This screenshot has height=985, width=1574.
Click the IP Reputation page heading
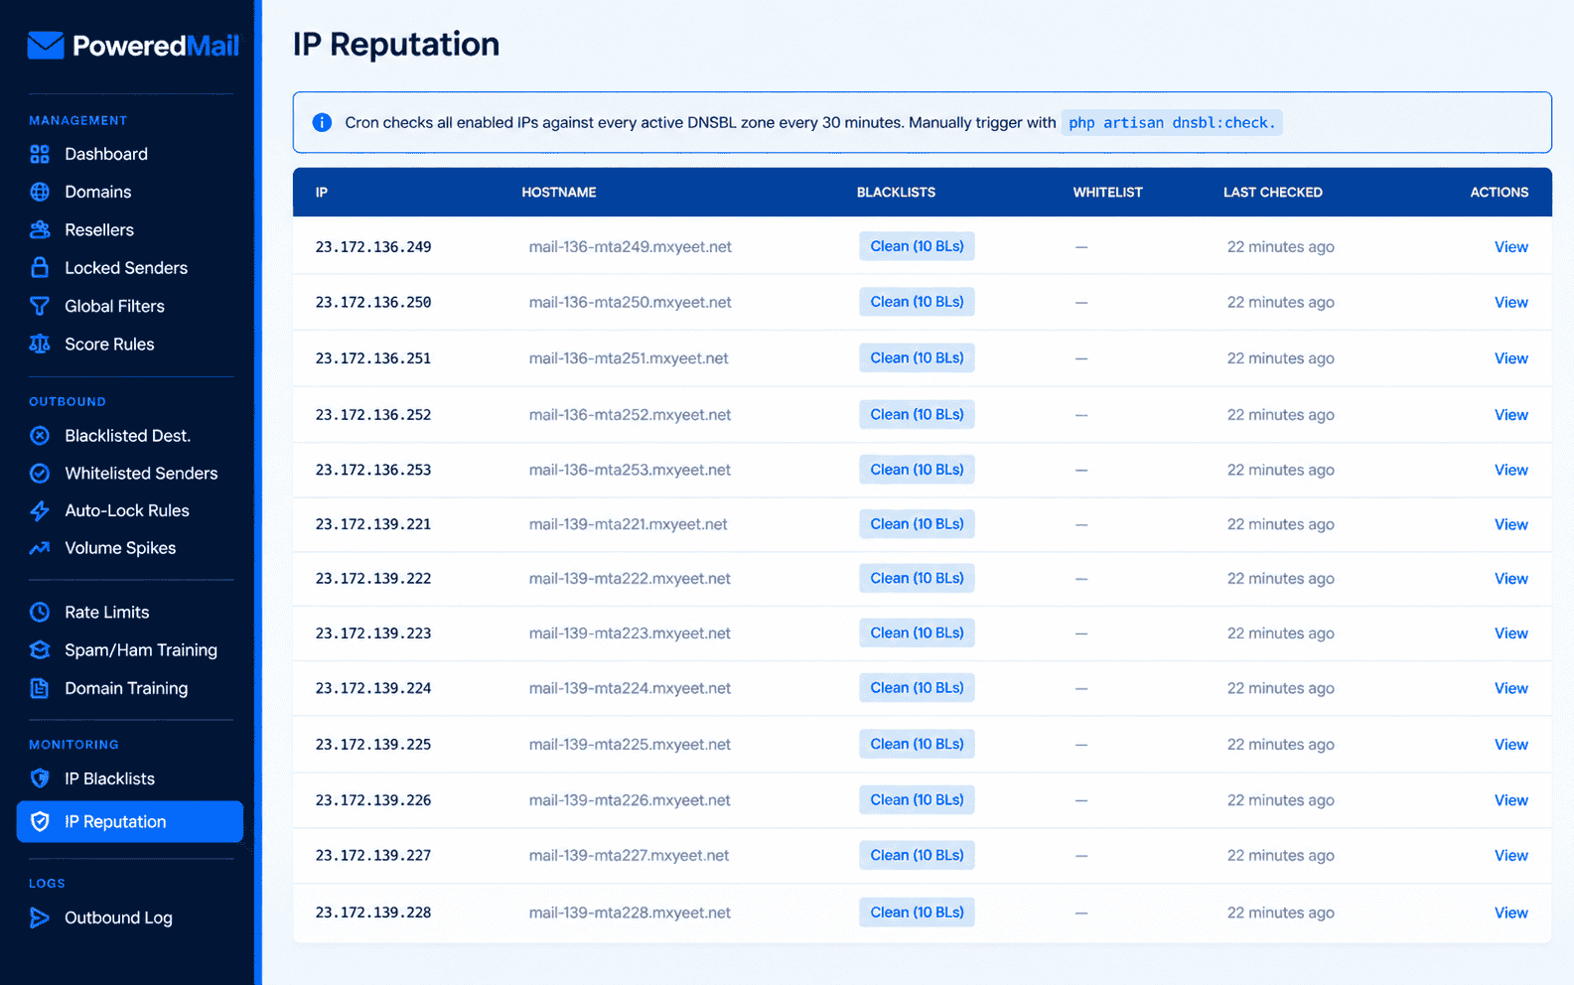tap(396, 45)
